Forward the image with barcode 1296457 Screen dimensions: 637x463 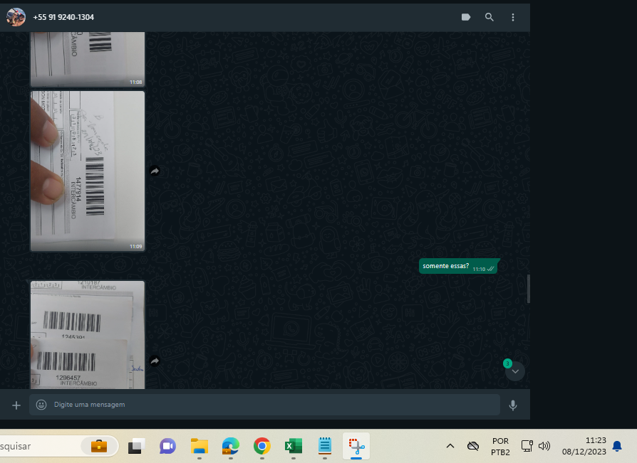[x=155, y=361]
